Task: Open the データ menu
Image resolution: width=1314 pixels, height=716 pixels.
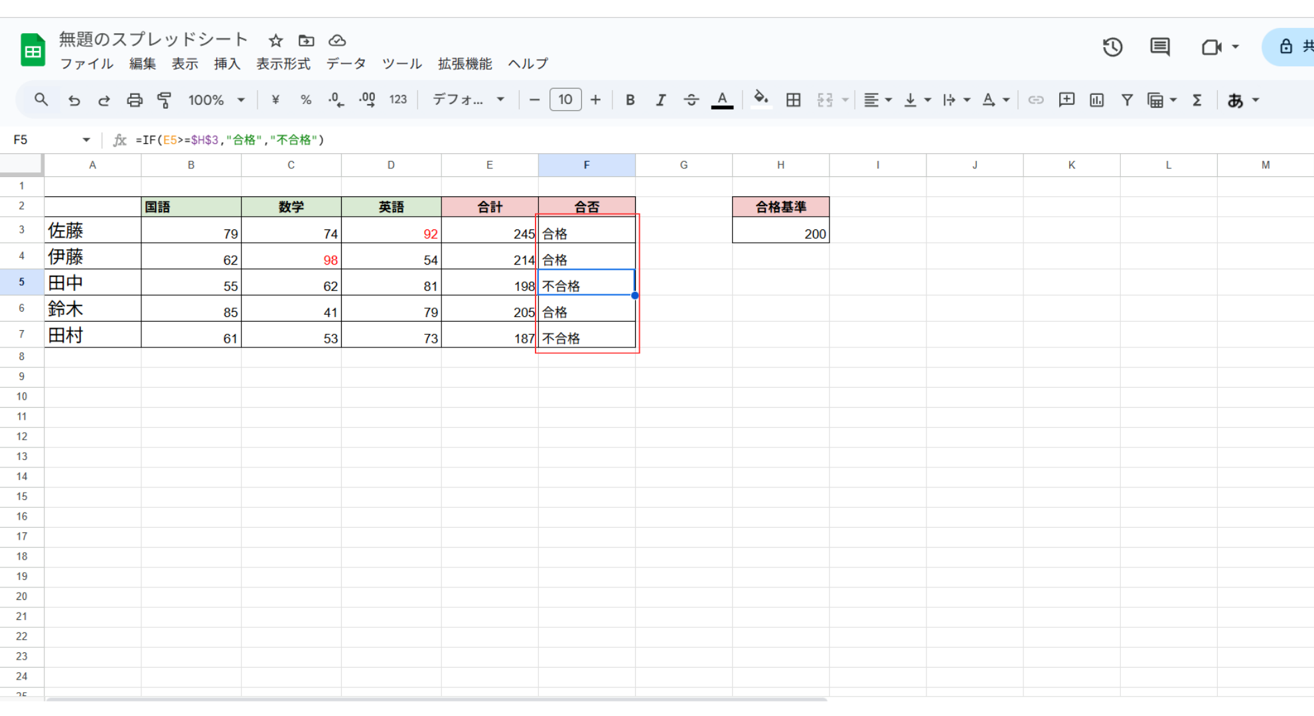Action: [346, 64]
